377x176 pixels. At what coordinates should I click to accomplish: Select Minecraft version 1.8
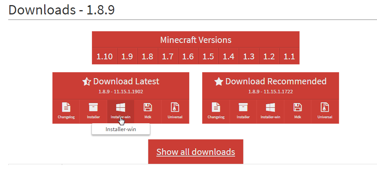[x=147, y=56]
